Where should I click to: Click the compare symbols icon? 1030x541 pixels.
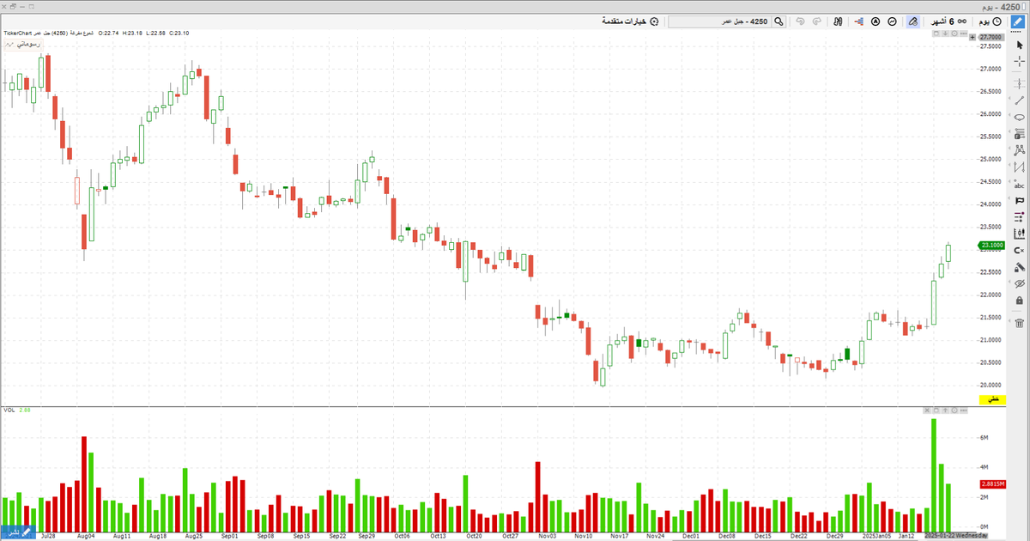pos(838,21)
